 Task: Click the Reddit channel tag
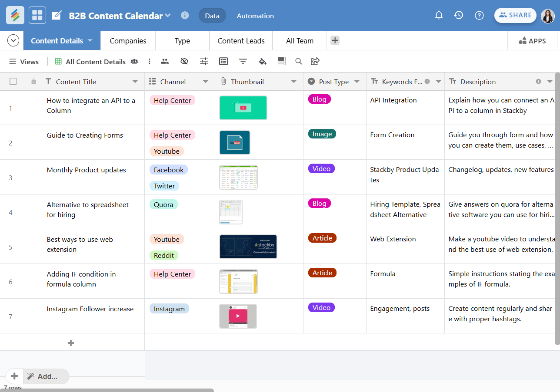coord(164,255)
